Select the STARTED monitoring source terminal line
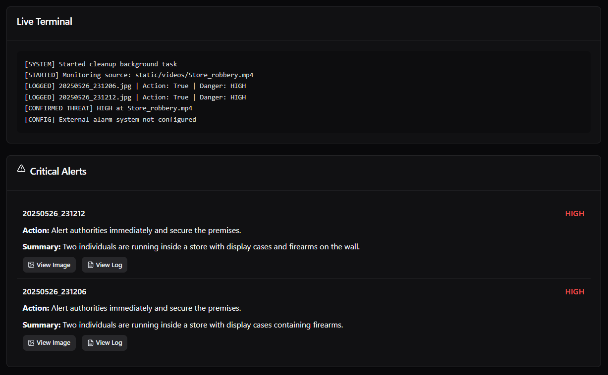 click(x=139, y=75)
